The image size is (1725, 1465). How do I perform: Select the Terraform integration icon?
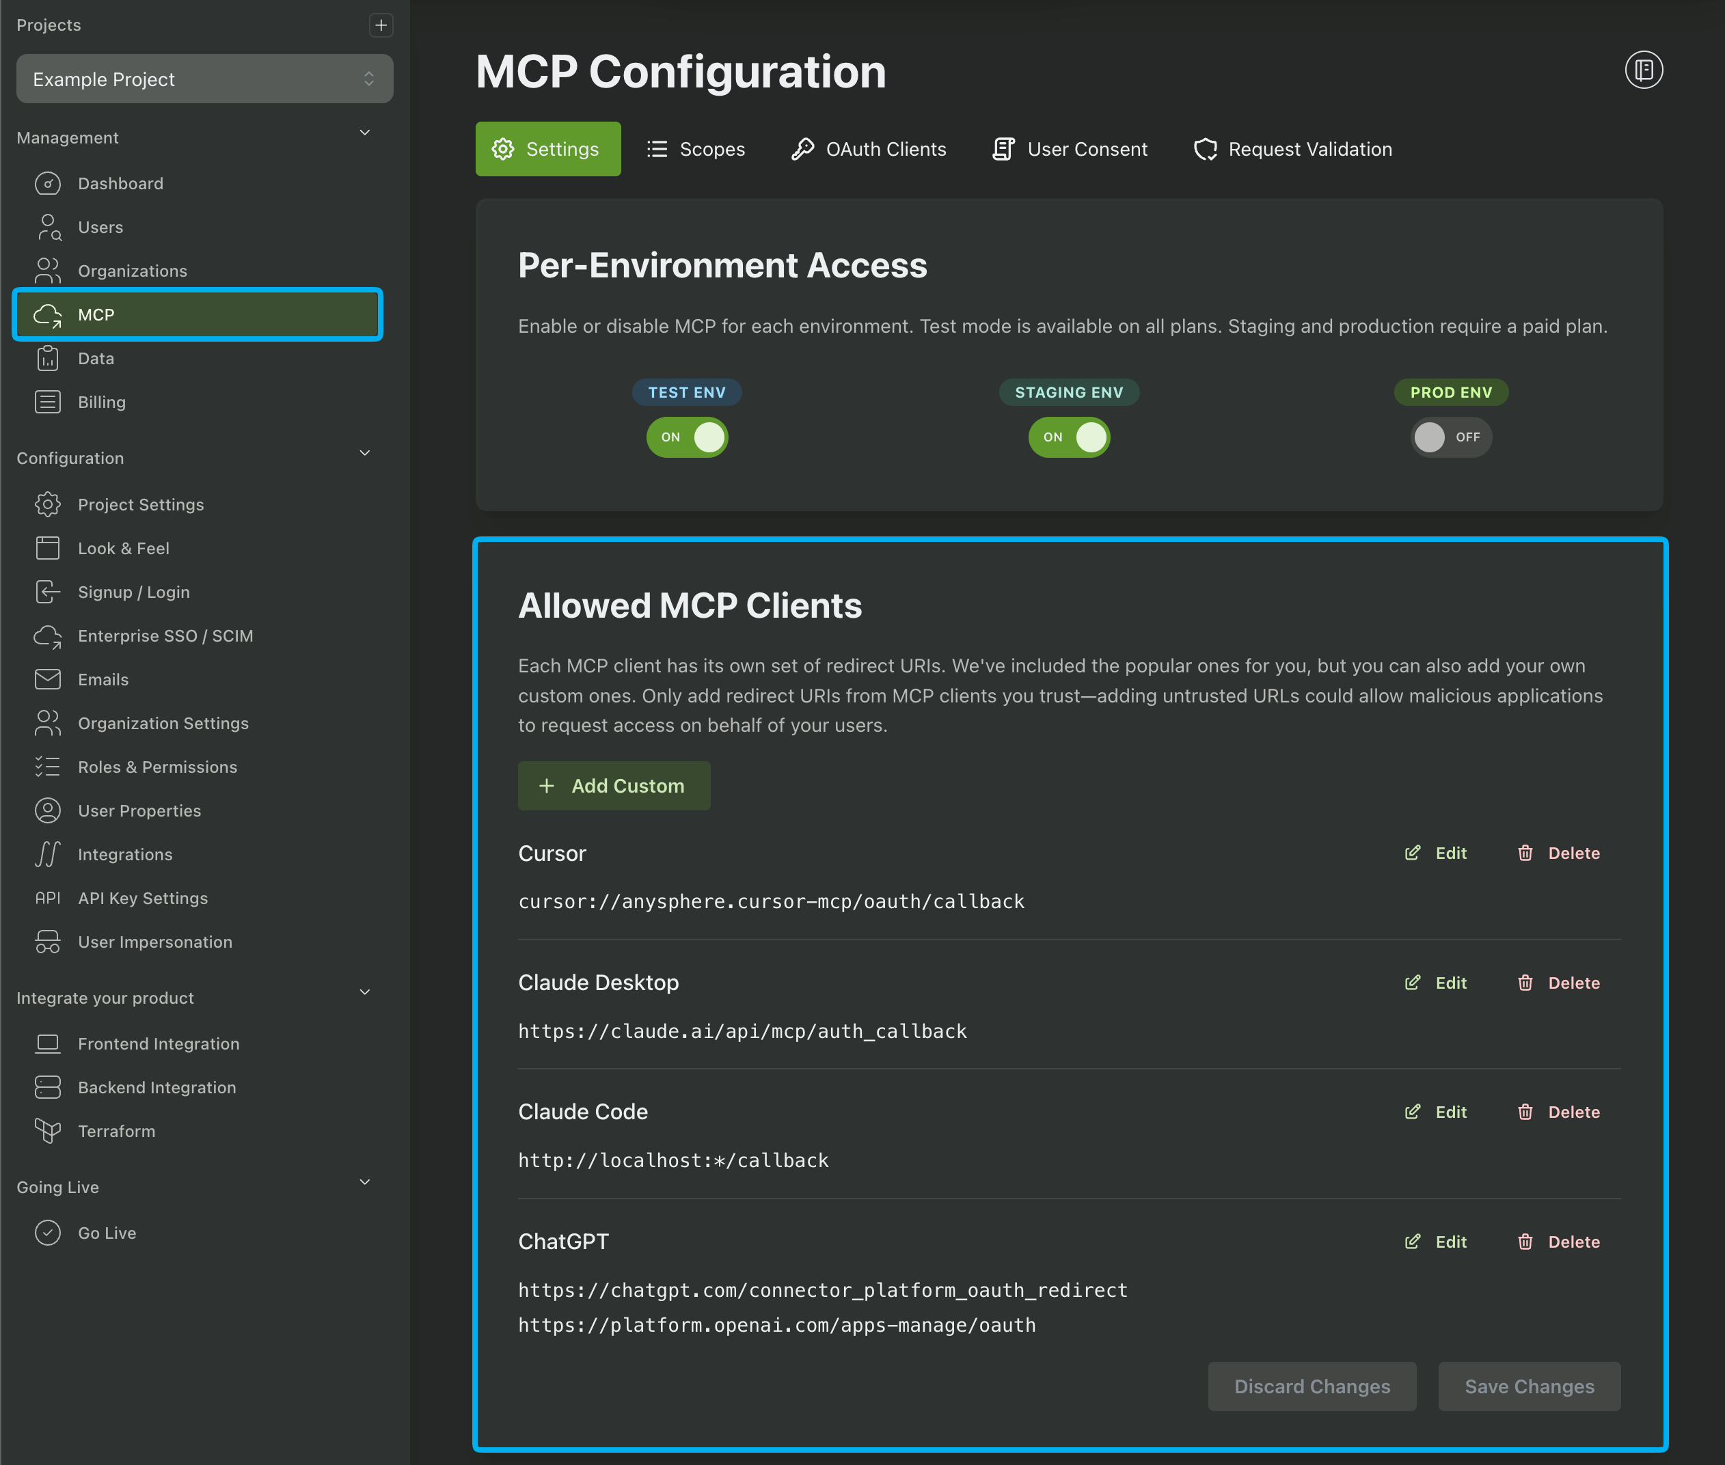click(x=48, y=1130)
